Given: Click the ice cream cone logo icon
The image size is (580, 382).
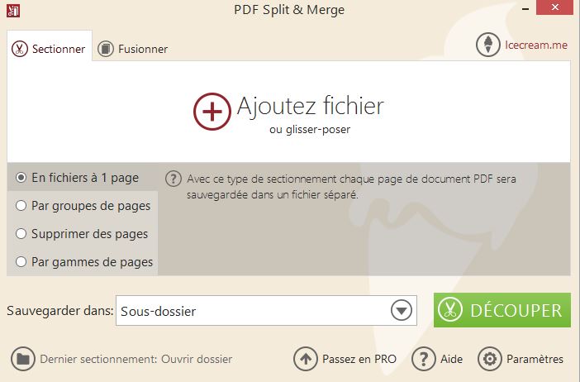Looking at the screenshot, I should [488, 45].
